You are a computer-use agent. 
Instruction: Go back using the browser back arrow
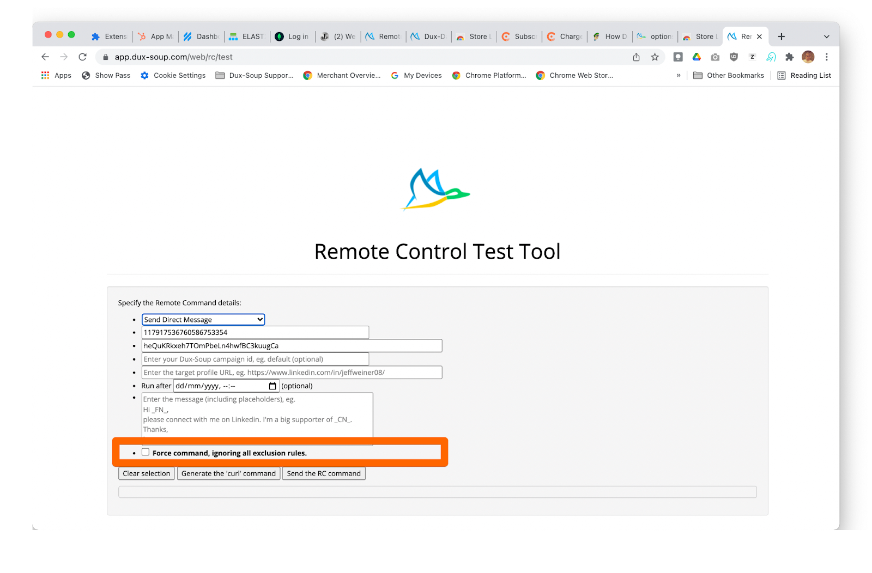pyautogui.click(x=45, y=57)
